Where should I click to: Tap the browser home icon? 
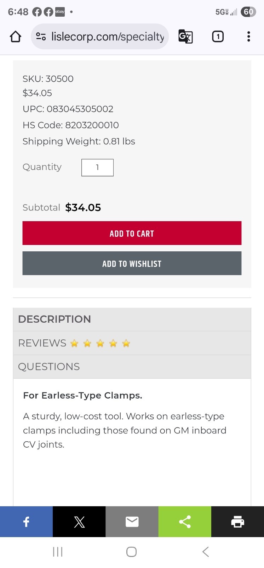[x=16, y=37]
